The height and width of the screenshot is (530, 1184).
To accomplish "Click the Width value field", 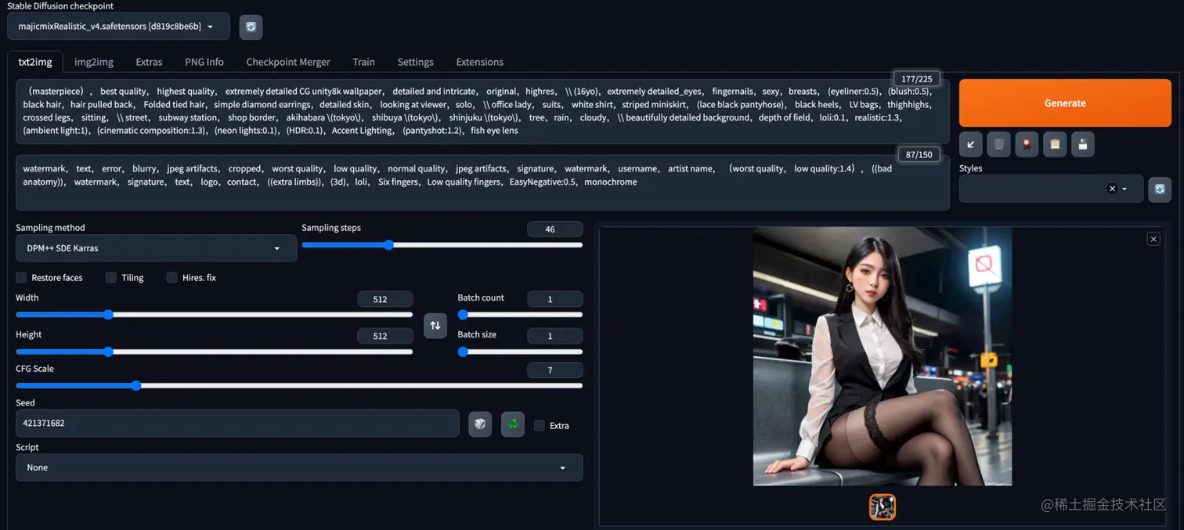I will [x=384, y=299].
